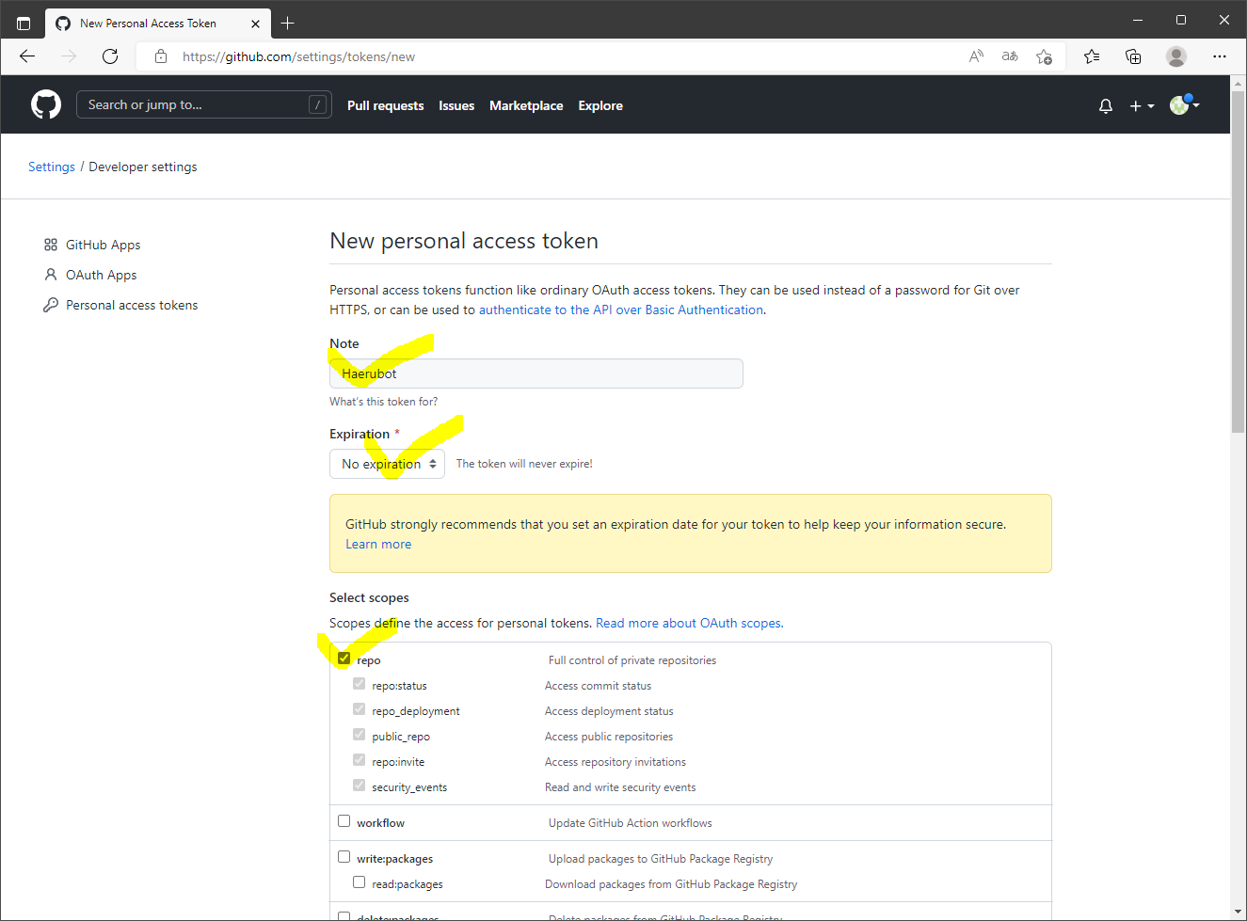Click the browser address bar URL
This screenshot has width=1247, height=921.
click(298, 56)
